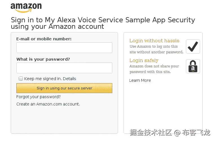Open the Learn More link
This screenshot has width=215, height=141.
tap(140, 80)
